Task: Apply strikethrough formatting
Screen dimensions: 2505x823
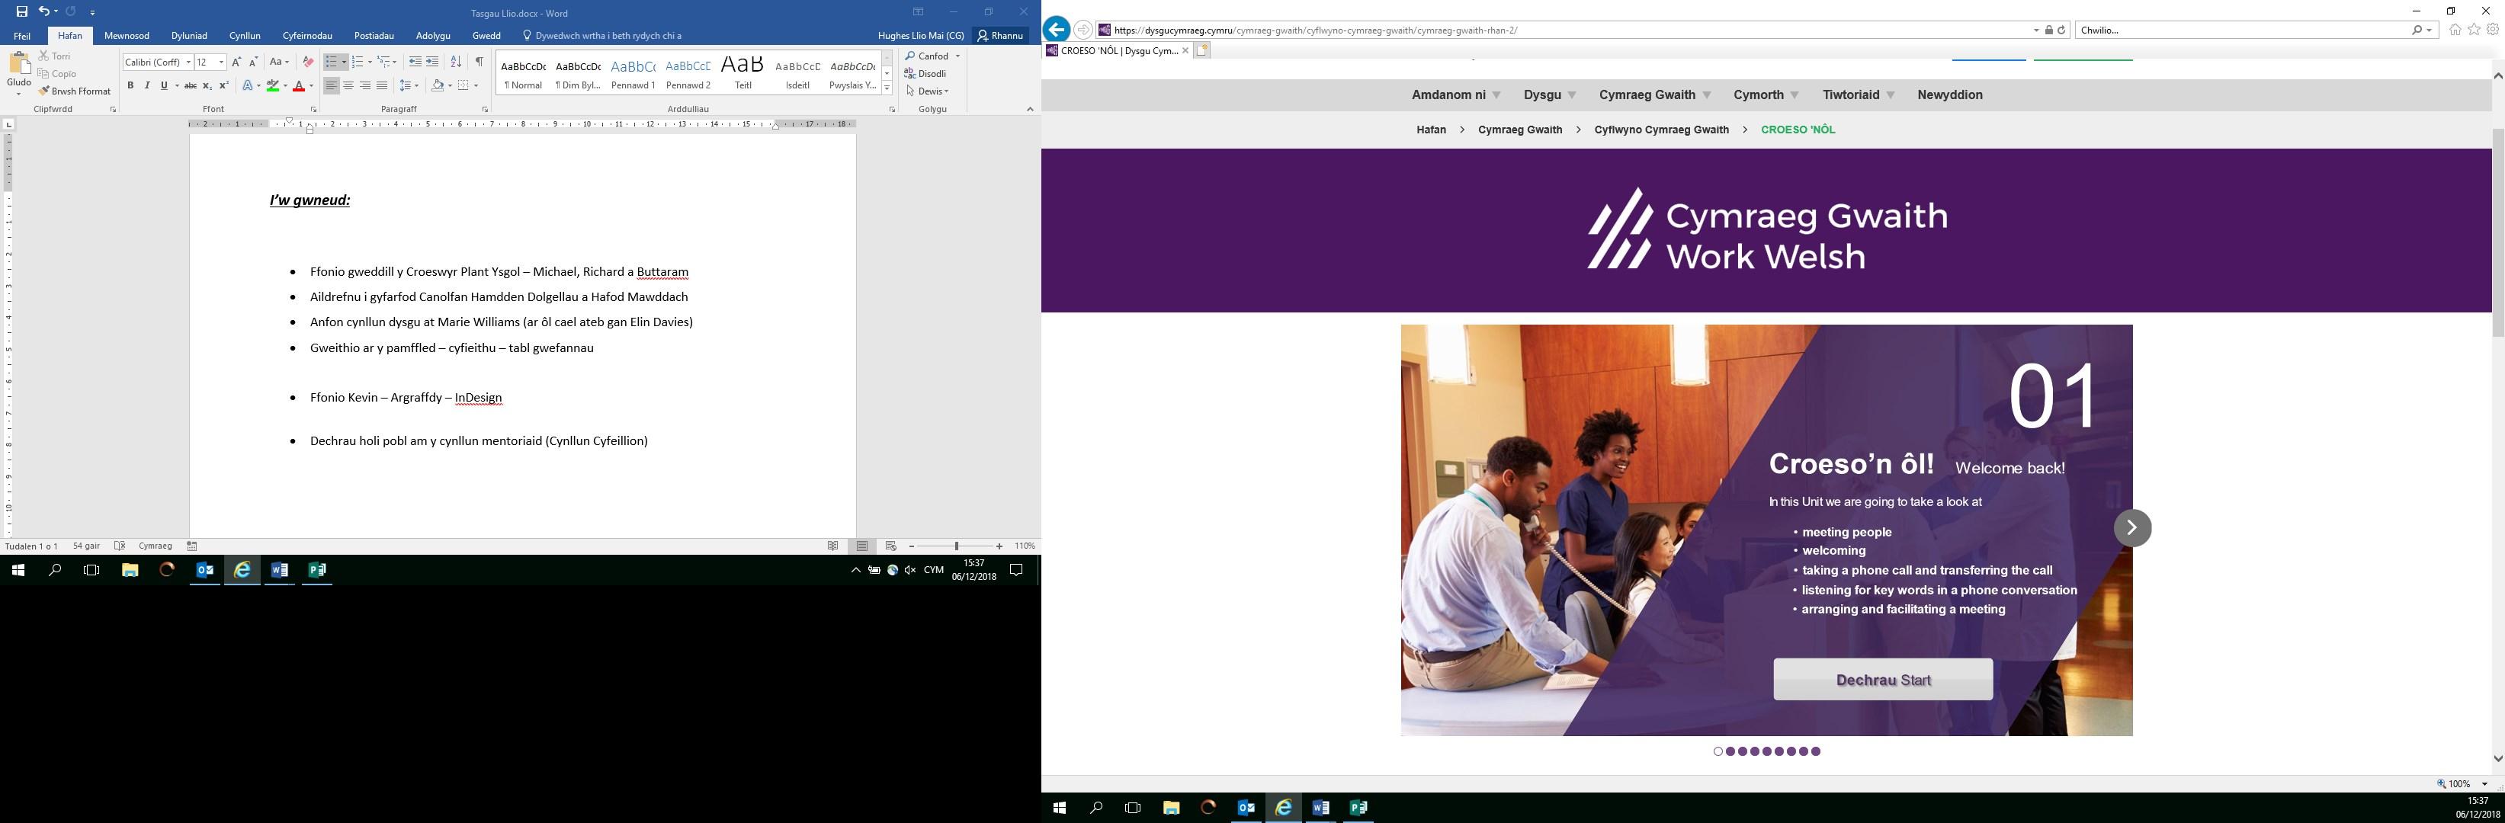Action: pos(191,86)
